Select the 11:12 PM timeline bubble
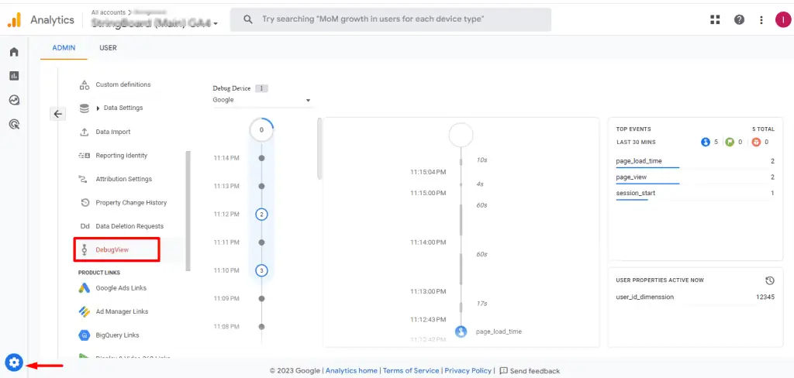794x378 pixels. [261, 215]
